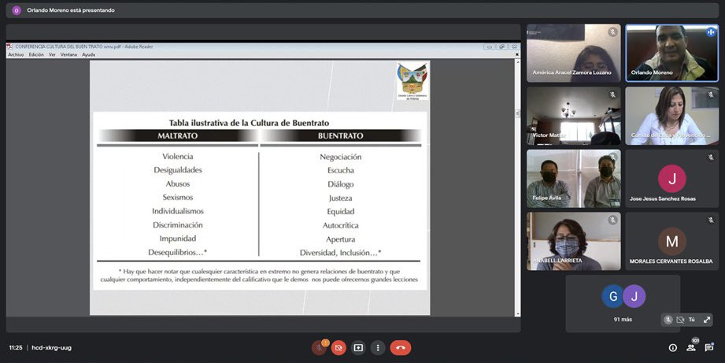This screenshot has width=725, height=363.
Task: Click the purple J avatar in the 91 más tile
Action: [x=634, y=296]
